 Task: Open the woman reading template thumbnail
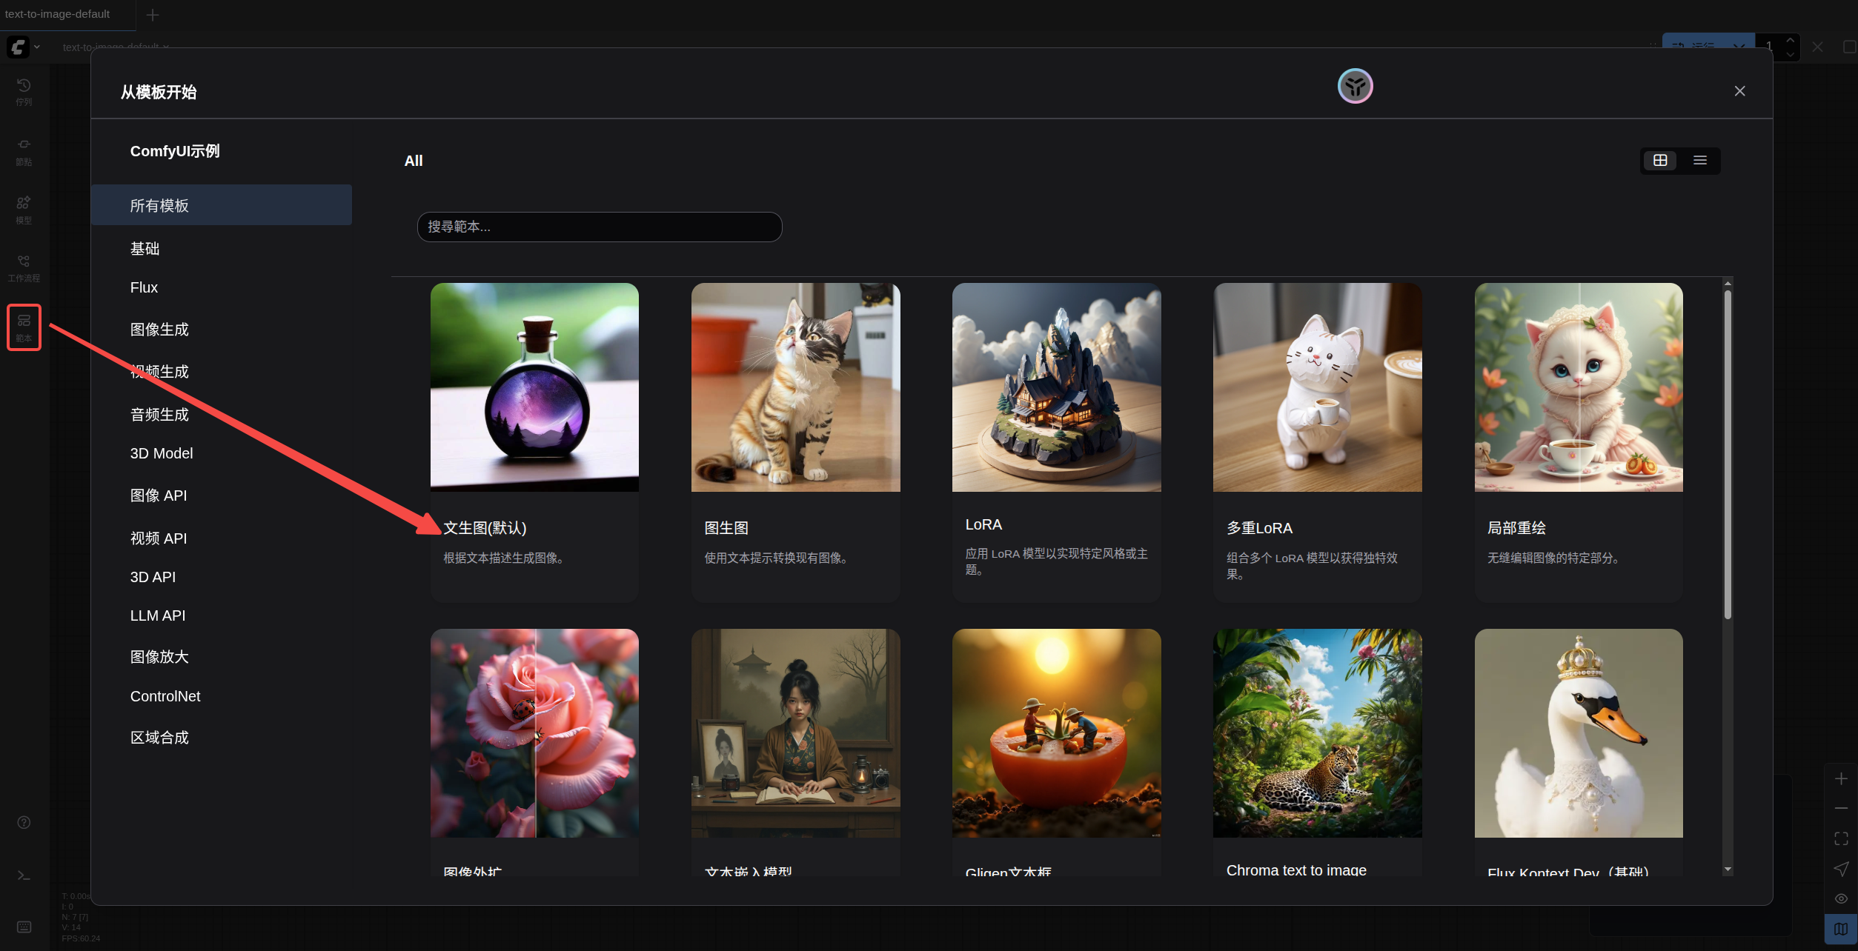795,733
